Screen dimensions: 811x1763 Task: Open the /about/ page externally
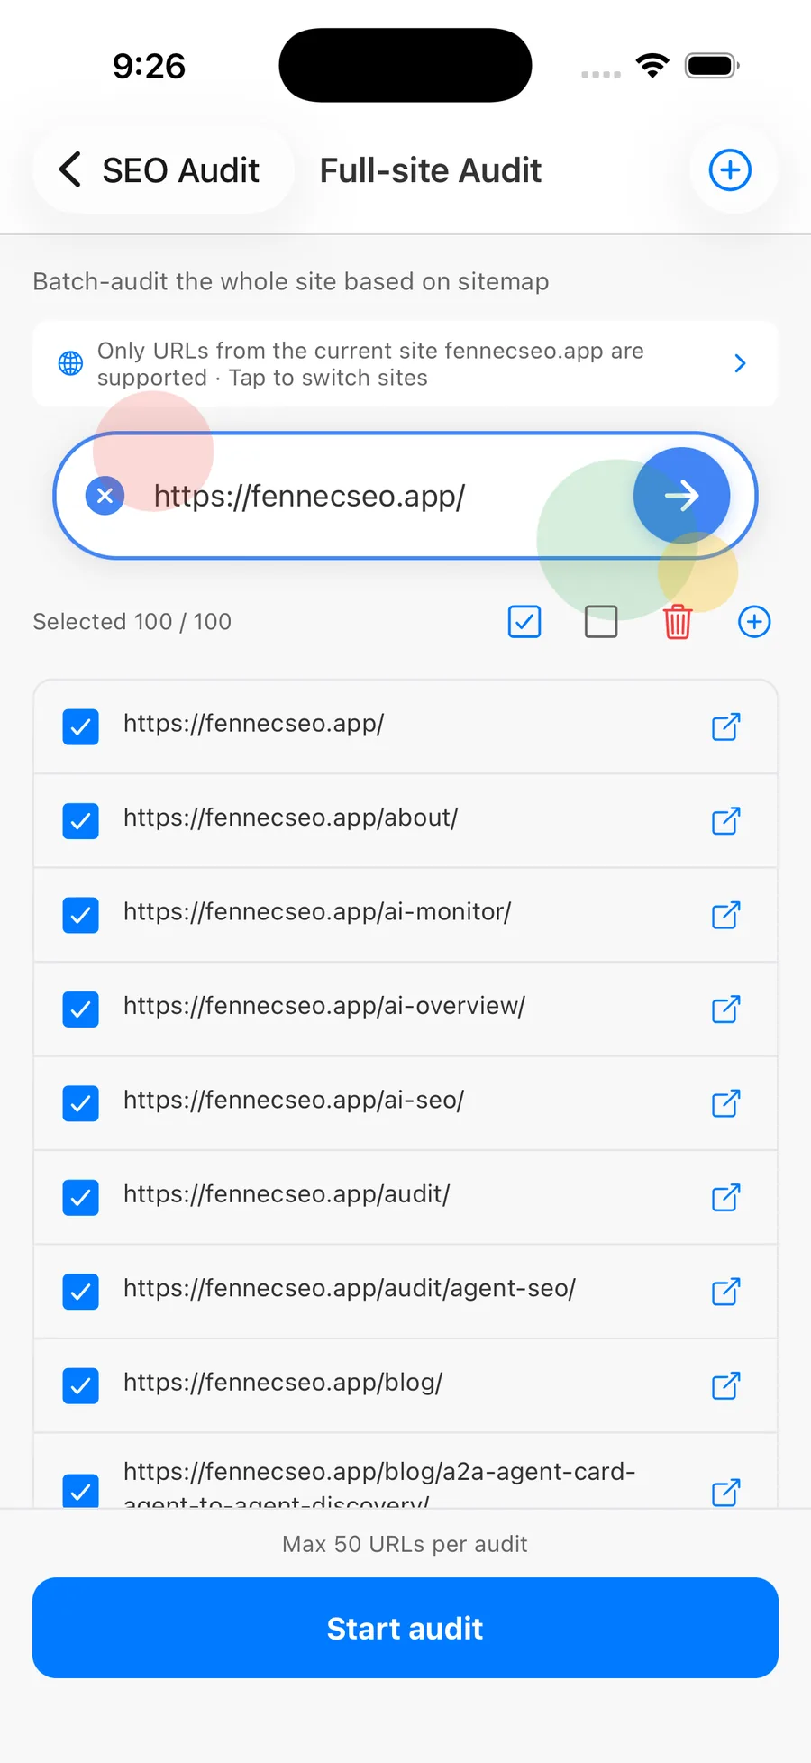coord(726,821)
